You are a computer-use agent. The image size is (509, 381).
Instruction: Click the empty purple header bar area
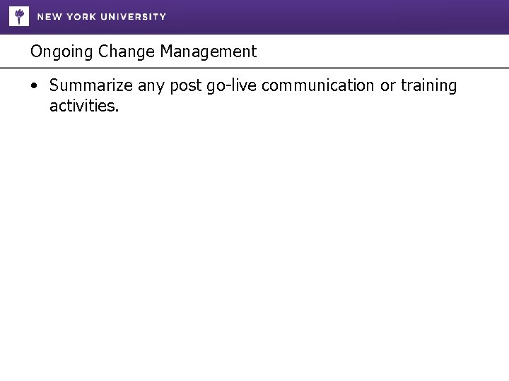(339, 16)
